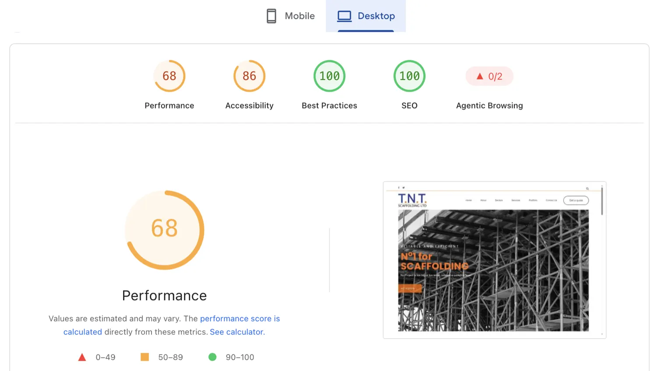This screenshot has height=371, width=657.
Task: Open the Agentic Browsing 0/2 badge
Action: tap(489, 76)
